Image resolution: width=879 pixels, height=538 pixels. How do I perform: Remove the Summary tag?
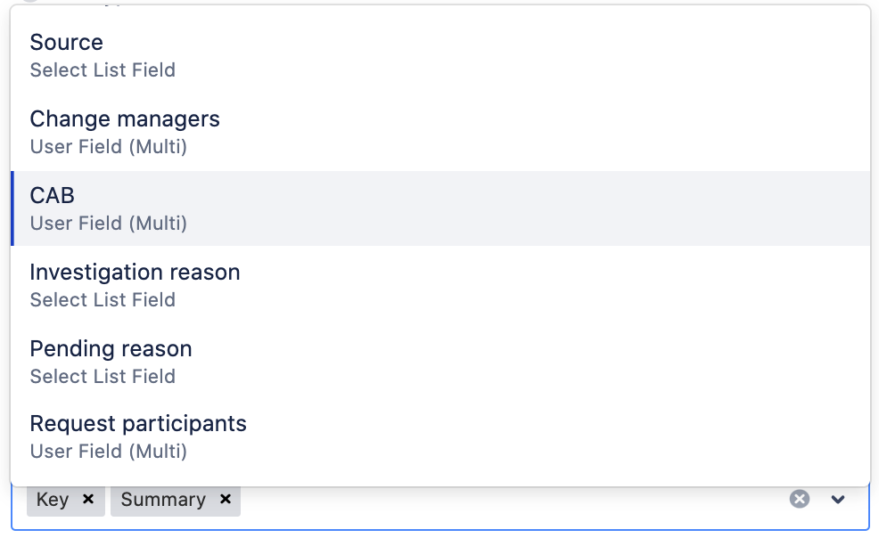click(226, 500)
